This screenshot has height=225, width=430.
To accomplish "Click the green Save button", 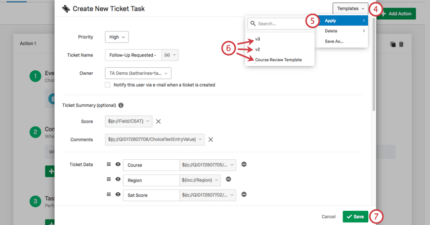I will (x=355, y=216).
